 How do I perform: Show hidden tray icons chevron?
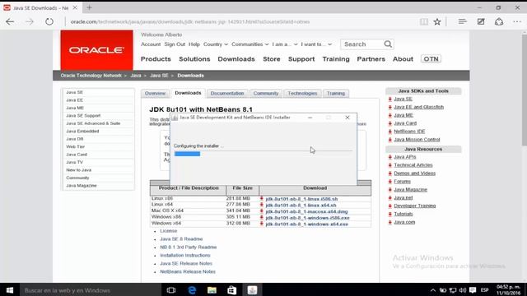433,290
